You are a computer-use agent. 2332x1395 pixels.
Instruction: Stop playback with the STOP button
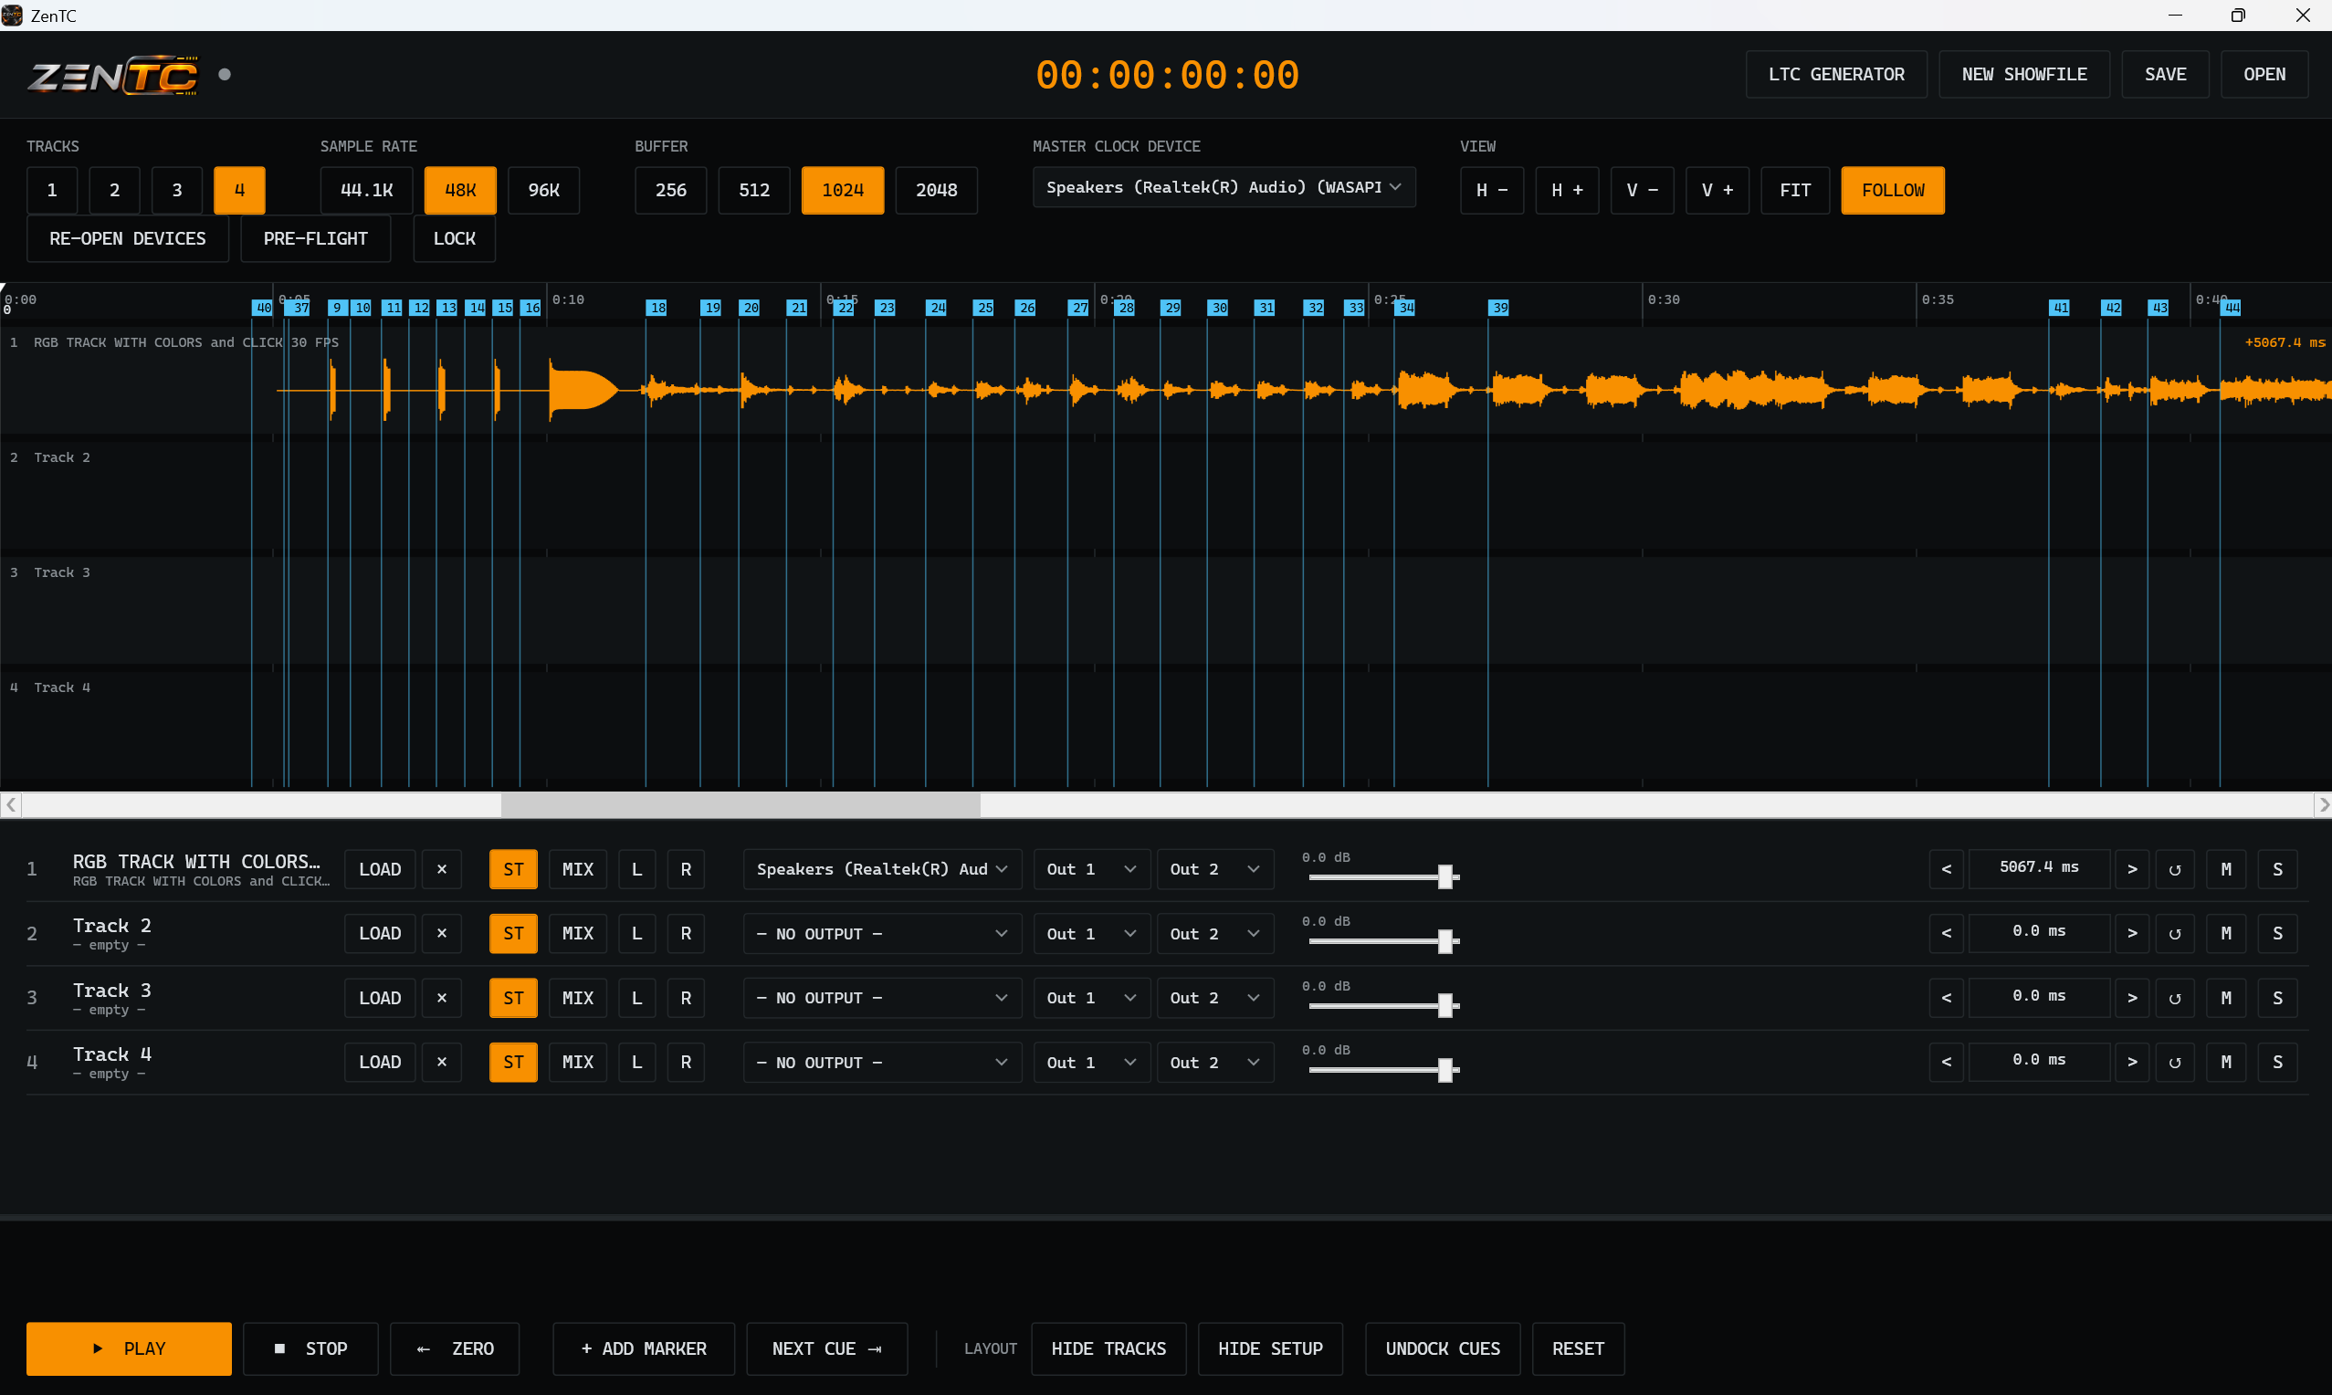coord(311,1349)
